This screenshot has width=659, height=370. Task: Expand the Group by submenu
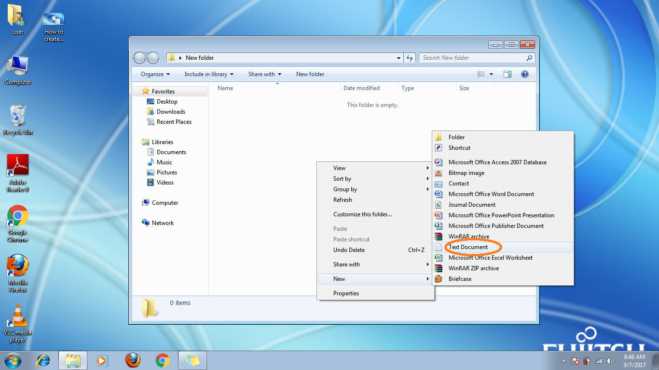375,189
